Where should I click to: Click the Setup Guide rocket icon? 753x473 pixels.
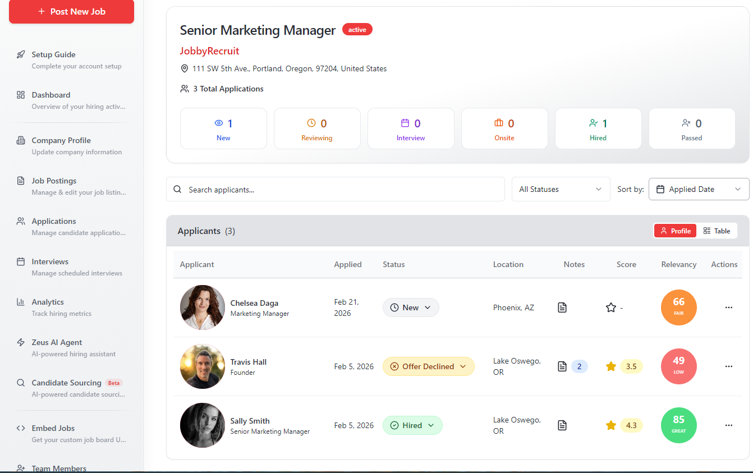(x=21, y=54)
